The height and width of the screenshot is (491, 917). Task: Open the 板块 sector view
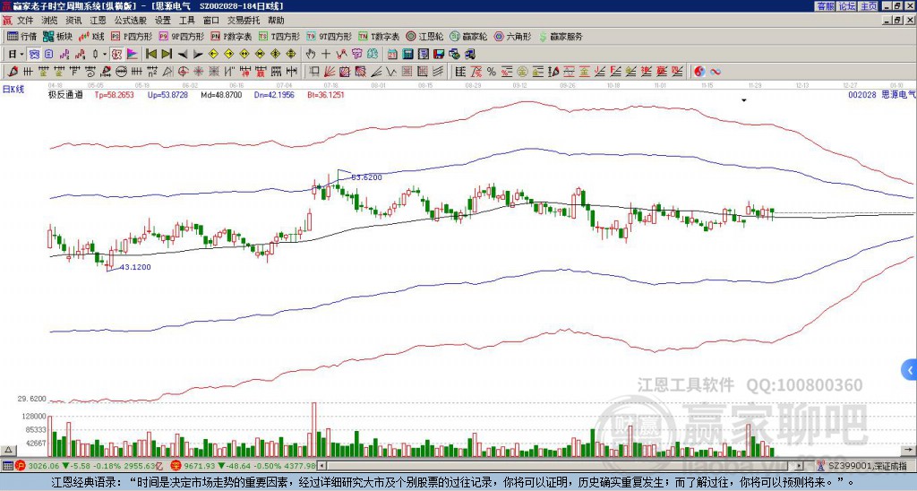[x=58, y=36]
